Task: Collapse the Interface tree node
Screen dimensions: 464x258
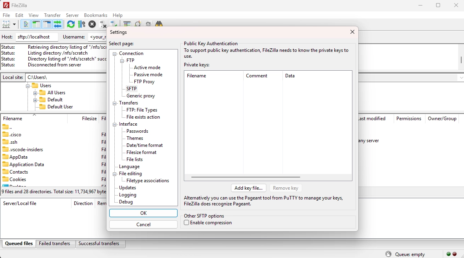Action: [114, 124]
